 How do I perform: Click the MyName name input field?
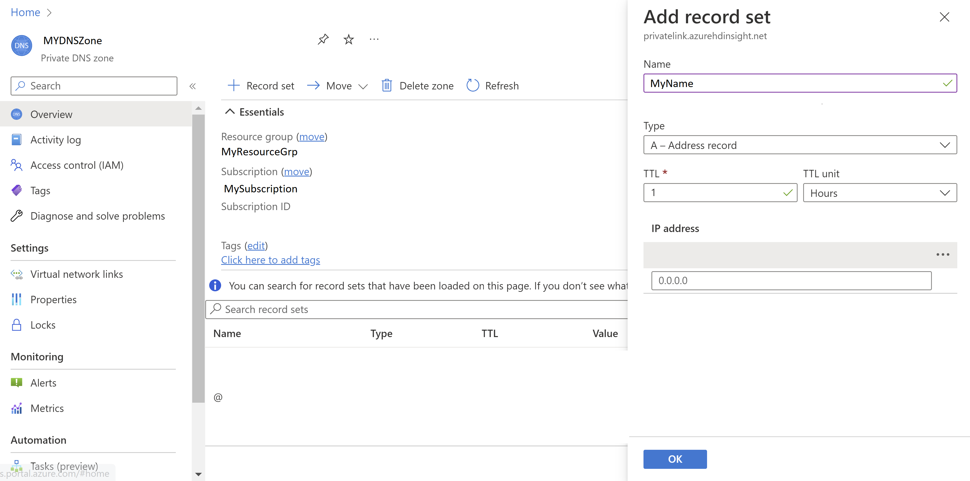pos(799,83)
